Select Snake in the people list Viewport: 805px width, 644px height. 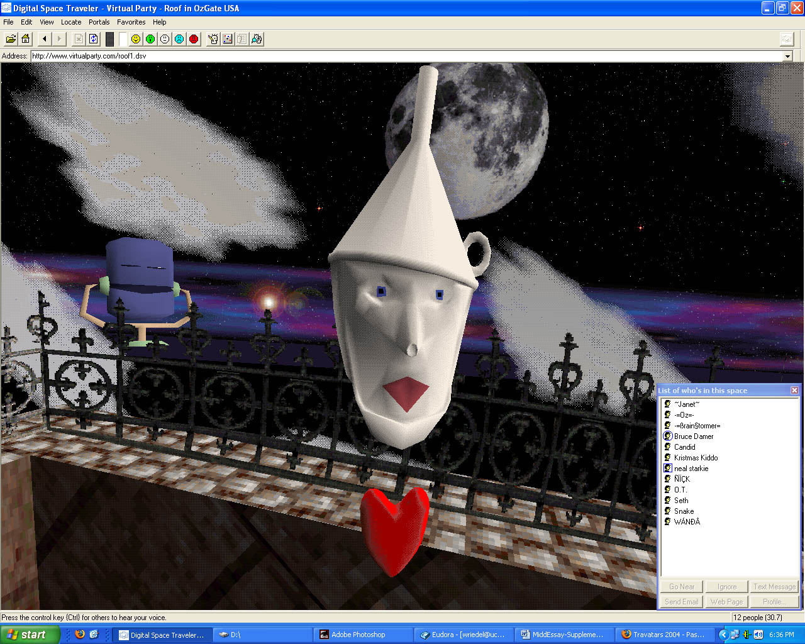pyautogui.click(x=684, y=511)
